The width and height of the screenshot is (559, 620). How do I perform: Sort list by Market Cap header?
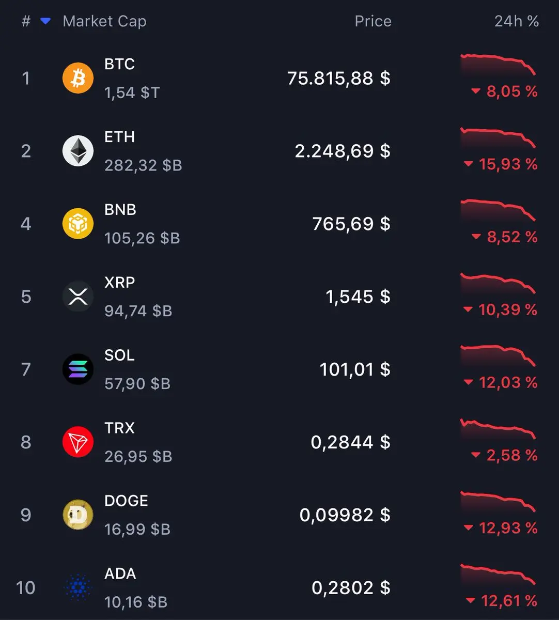[104, 21]
